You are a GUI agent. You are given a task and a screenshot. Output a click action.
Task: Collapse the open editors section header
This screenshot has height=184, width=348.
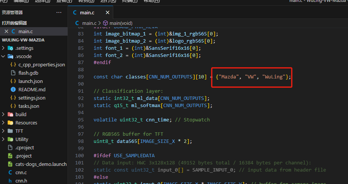14,23
